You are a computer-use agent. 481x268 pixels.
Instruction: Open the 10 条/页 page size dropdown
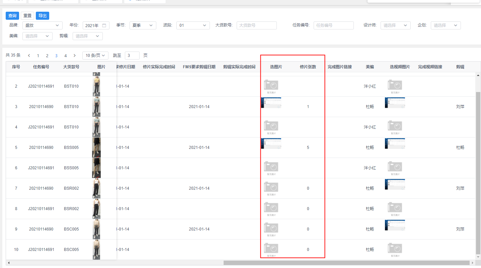click(x=95, y=56)
